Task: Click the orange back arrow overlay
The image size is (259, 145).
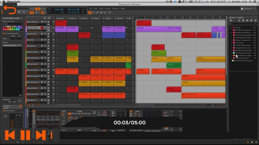Action: pyautogui.click(x=10, y=10)
